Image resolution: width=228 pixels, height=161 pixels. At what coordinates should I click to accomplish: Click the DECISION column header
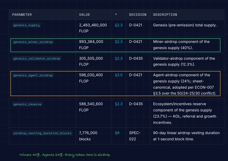click(138, 15)
